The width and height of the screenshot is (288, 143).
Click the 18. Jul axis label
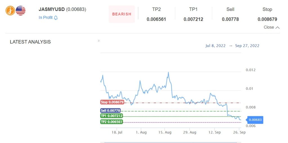point(117,132)
